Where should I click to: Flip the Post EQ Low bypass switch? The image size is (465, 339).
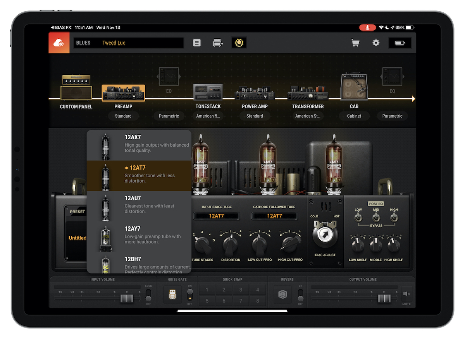point(358,218)
